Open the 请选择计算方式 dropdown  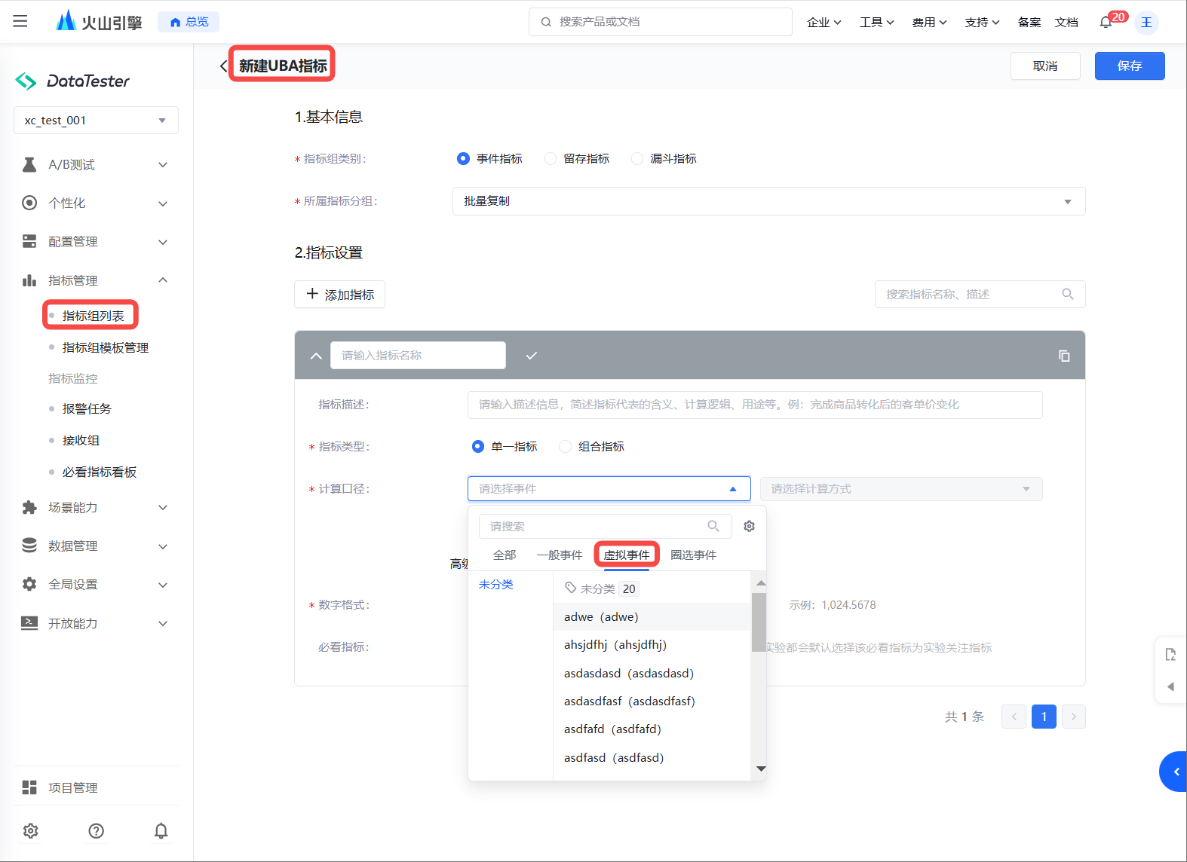coord(901,489)
